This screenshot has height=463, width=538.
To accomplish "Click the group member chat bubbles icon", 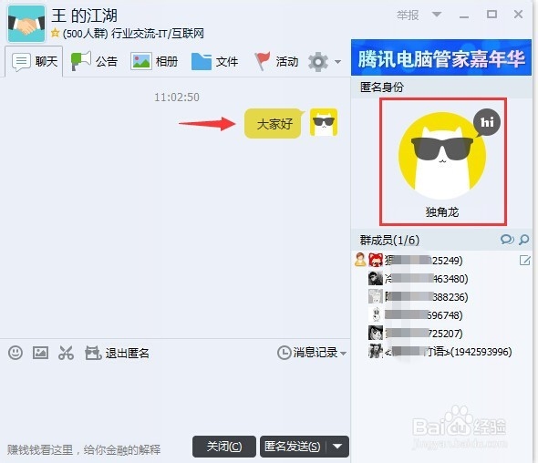I will (x=507, y=240).
